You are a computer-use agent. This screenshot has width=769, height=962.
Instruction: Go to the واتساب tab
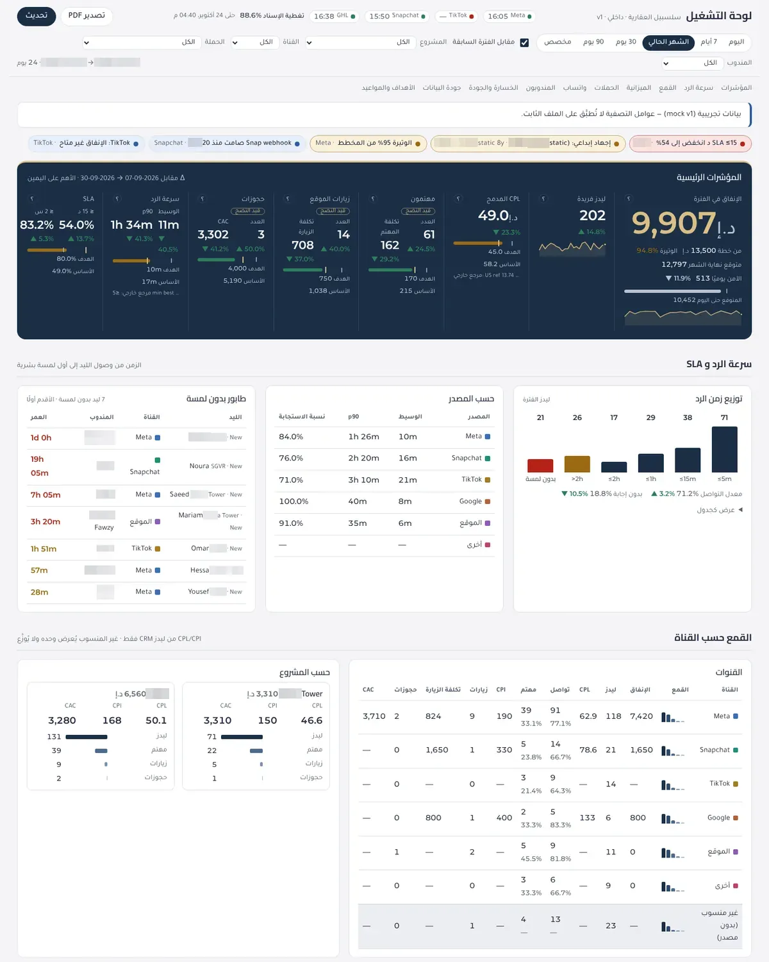pos(575,88)
